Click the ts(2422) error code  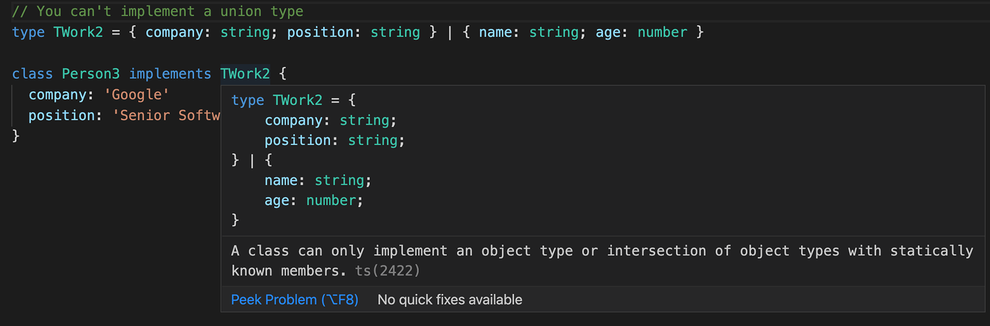[x=387, y=271]
